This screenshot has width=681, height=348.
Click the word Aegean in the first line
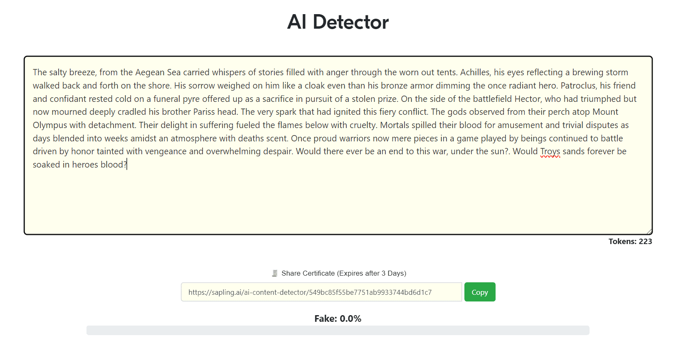click(150, 72)
